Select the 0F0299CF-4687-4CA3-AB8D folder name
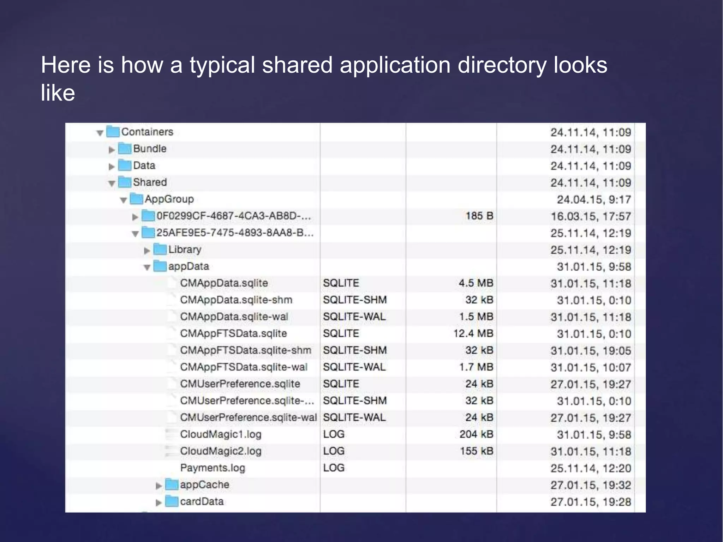This screenshot has width=723, height=542. 234,216
